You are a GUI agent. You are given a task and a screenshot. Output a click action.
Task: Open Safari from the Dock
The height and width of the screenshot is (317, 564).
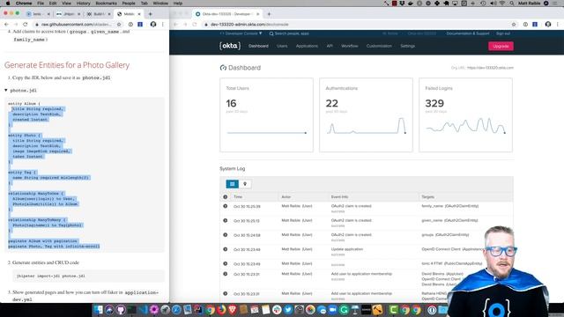[x=176, y=309]
